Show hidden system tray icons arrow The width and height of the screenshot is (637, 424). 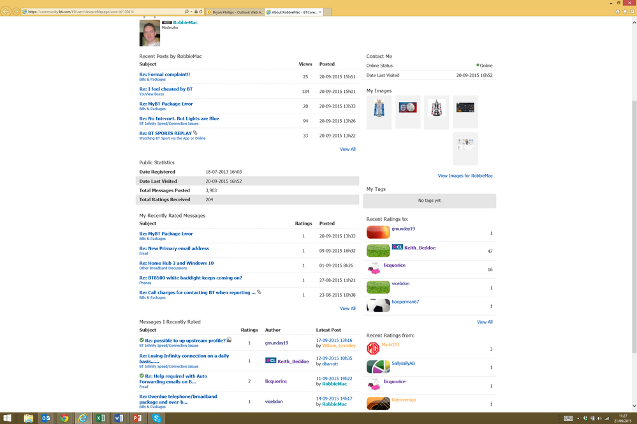coord(578,418)
